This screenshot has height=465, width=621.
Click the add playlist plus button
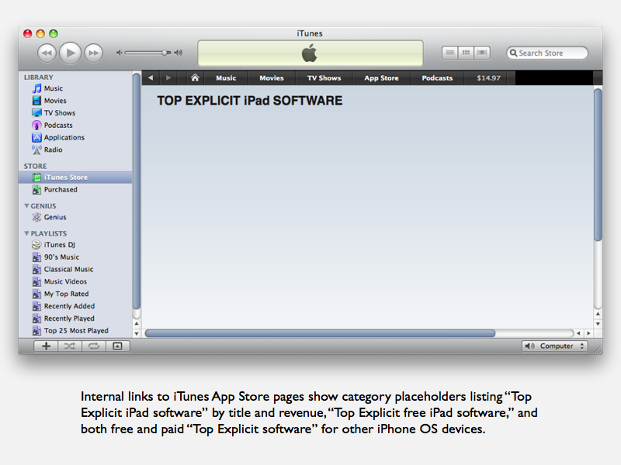[46, 346]
